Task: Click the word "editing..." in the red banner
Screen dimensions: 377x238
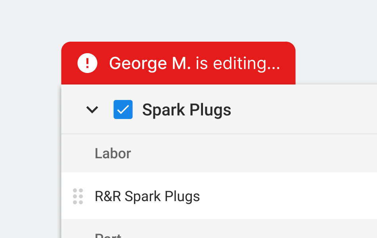Action: pyautogui.click(x=247, y=63)
